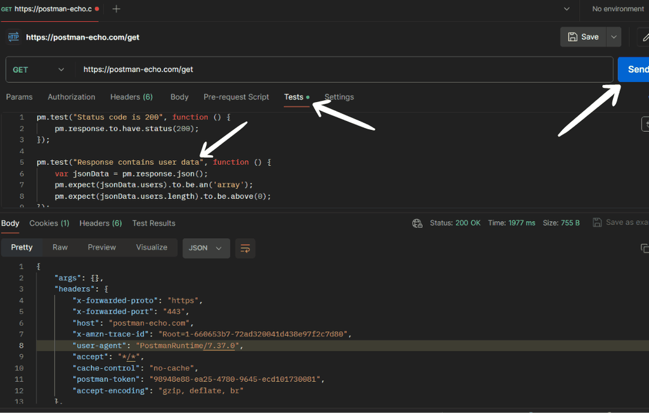Expand the JSON format dropdown
The width and height of the screenshot is (649, 413).
206,248
